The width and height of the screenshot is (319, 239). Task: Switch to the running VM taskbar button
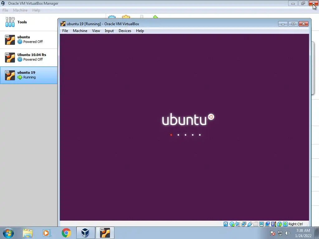[105, 233]
